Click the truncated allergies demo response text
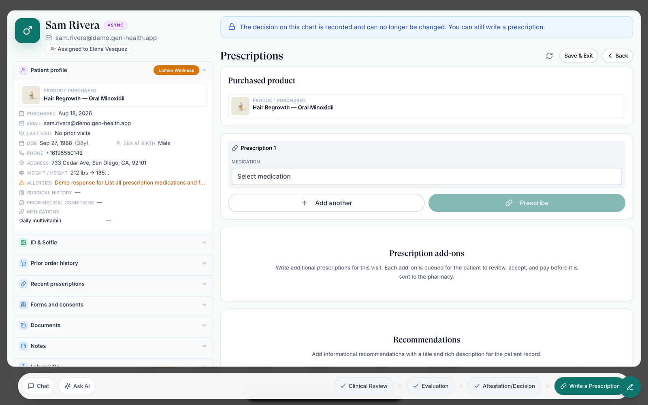The image size is (648, 405). pos(130,183)
